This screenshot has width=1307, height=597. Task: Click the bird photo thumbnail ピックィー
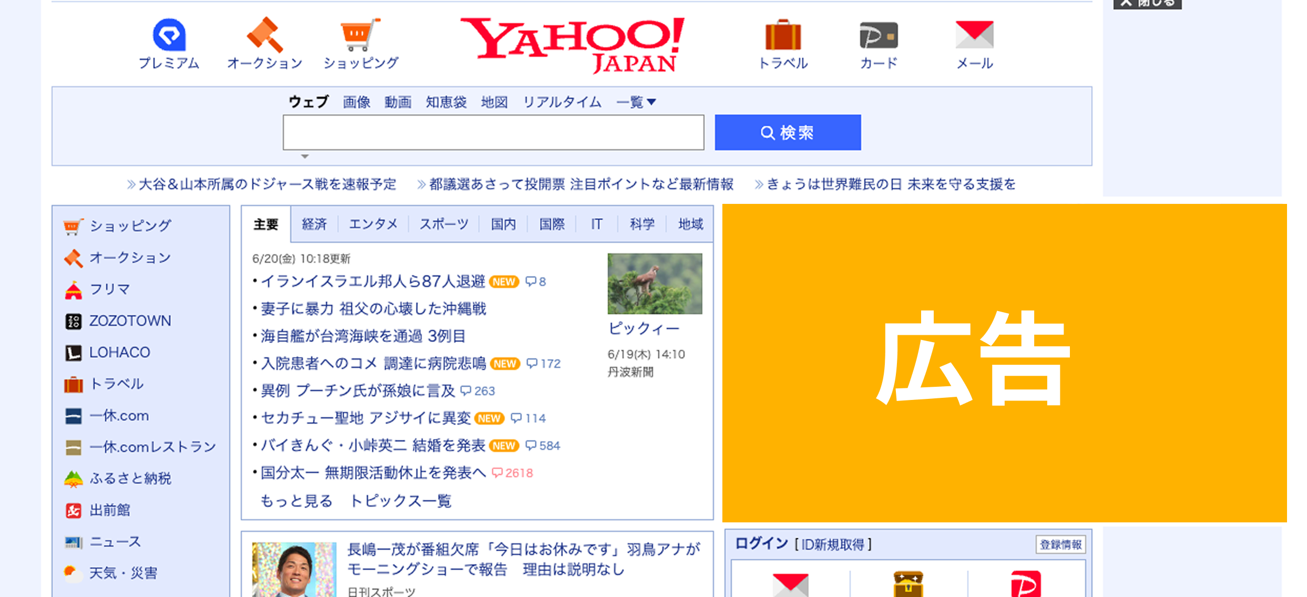click(655, 284)
